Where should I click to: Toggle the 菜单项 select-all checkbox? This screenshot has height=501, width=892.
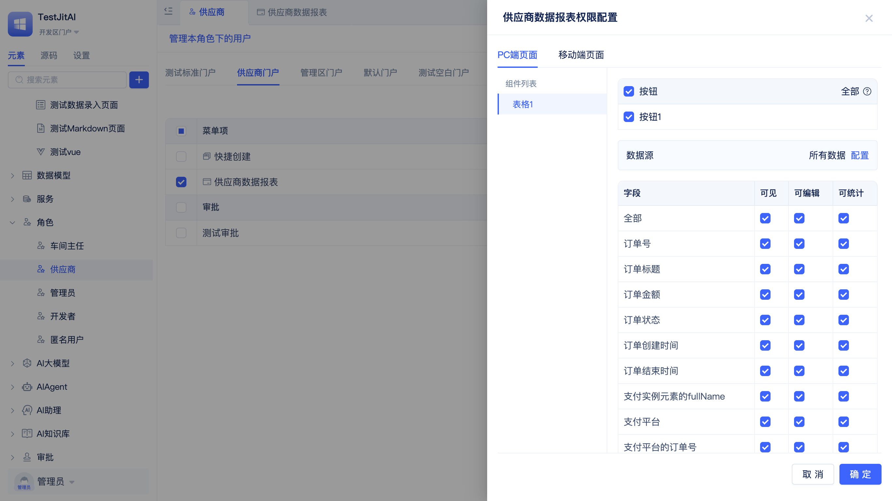(181, 131)
